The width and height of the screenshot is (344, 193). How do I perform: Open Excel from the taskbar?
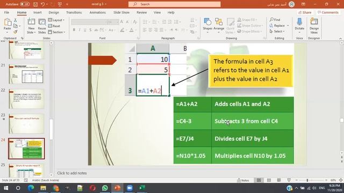[x=142, y=188]
